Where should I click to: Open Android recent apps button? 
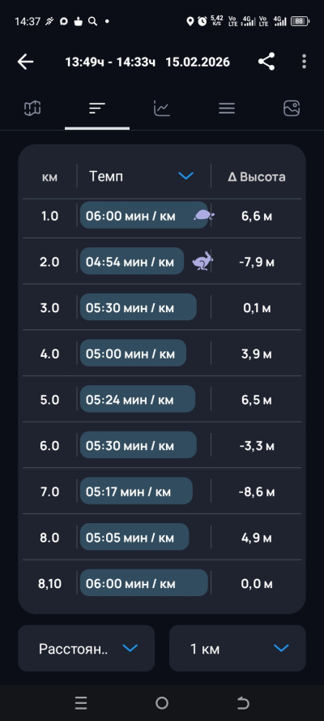(81, 702)
